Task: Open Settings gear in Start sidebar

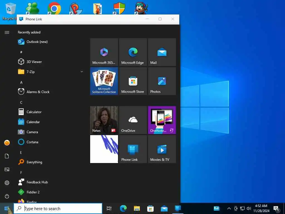Action: pos(7,183)
